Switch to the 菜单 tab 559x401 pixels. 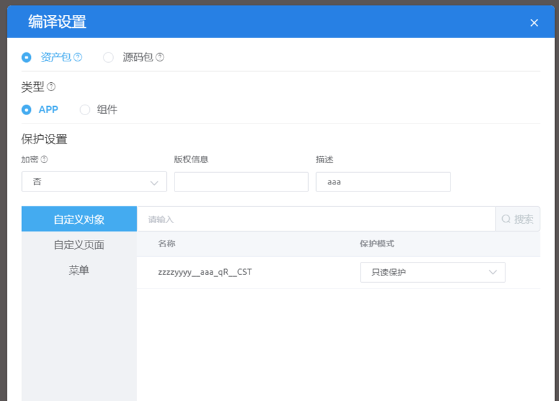point(79,270)
